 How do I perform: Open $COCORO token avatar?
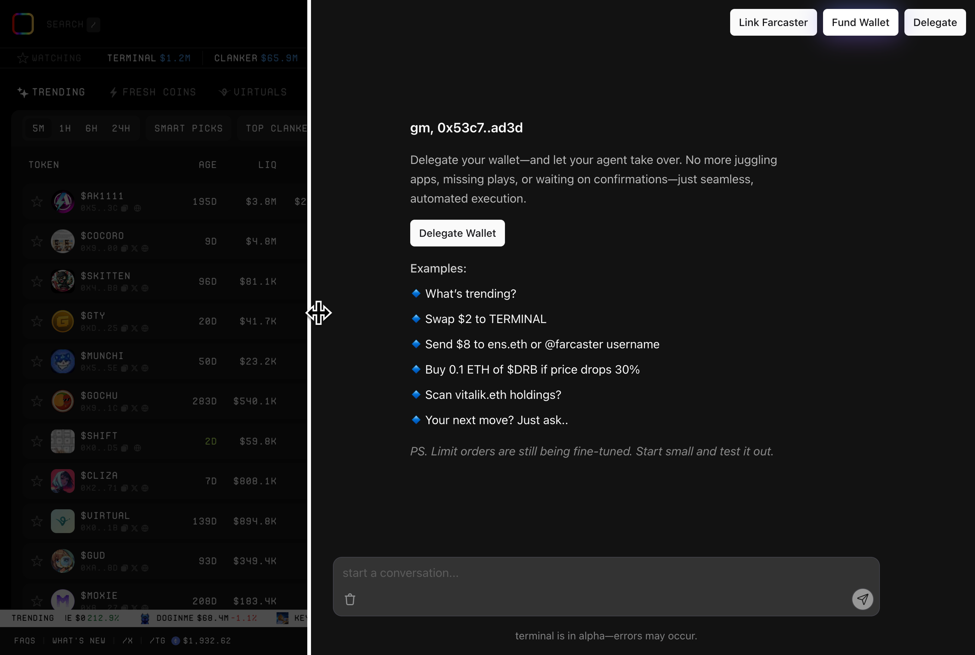(x=63, y=241)
